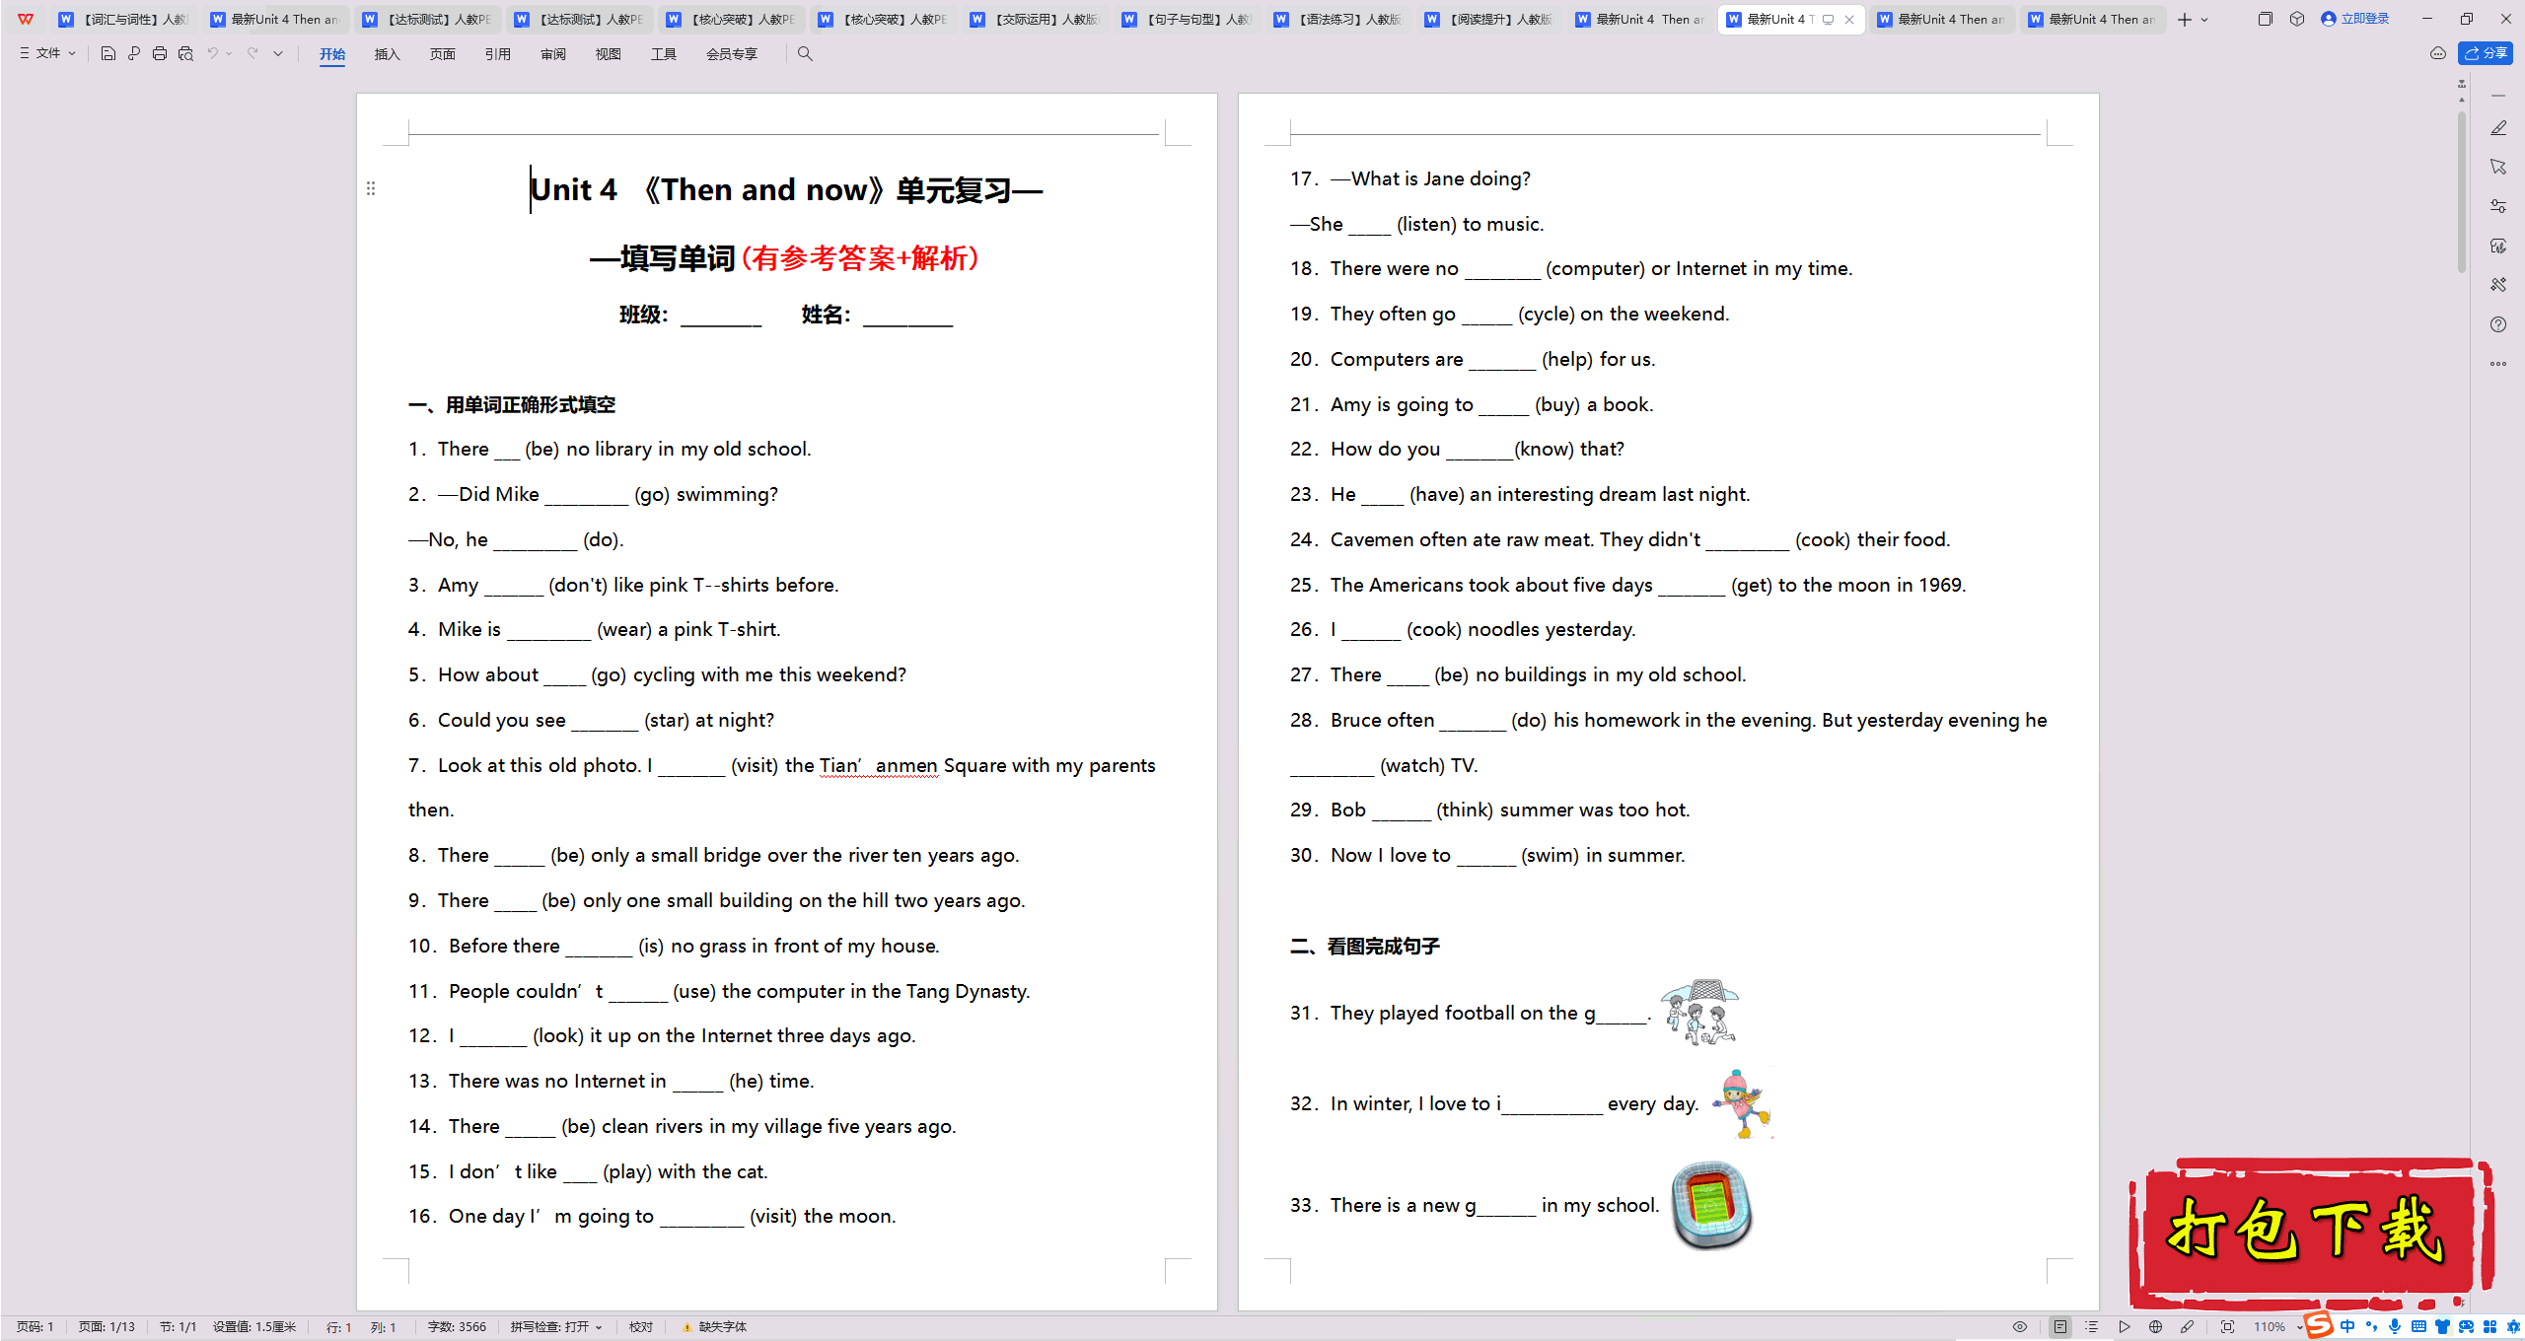Start reading mode play icon in status bar
Screen dimensions: 2525x1341
click(2124, 1327)
